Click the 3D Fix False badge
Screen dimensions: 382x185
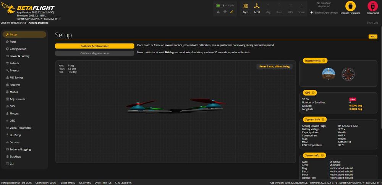(x=353, y=99)
